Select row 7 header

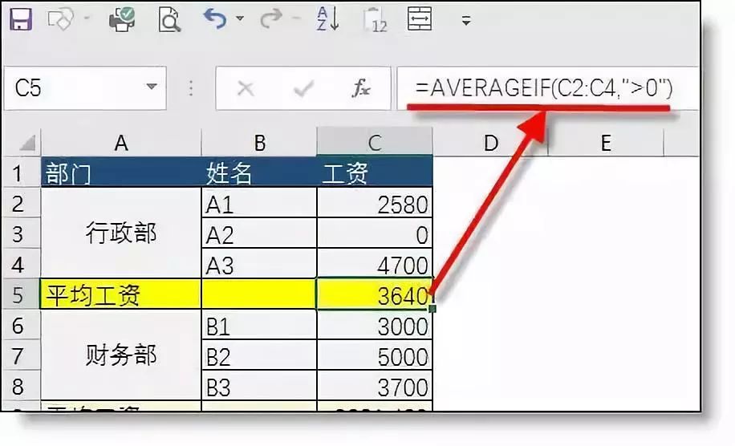pos(22,356)
